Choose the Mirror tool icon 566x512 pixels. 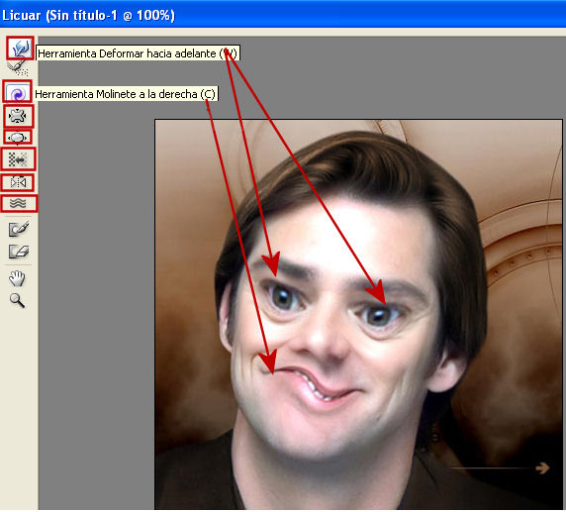coord(18,183)
